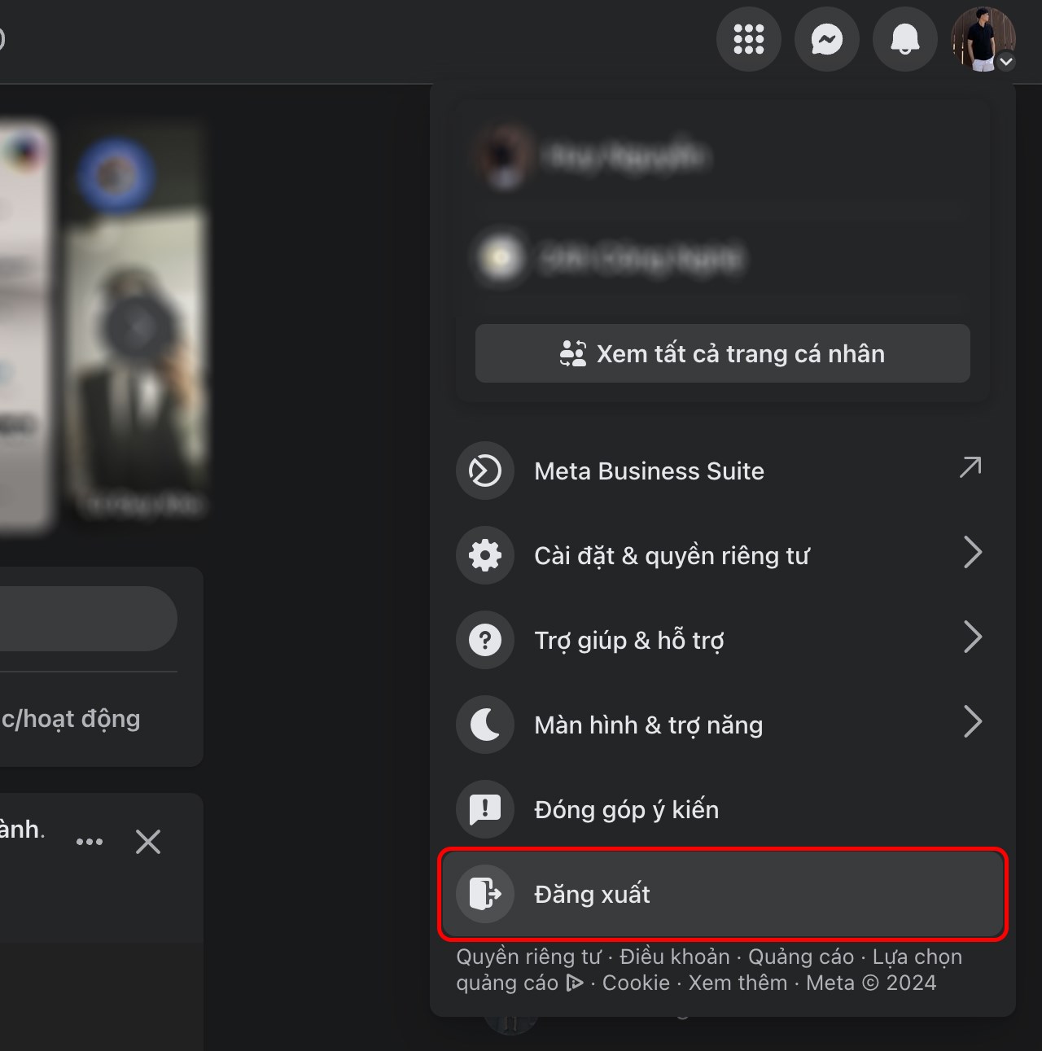Open the notifications bell
The height and width of the screenshot is (1051, 1042).
tap(905, 39)
